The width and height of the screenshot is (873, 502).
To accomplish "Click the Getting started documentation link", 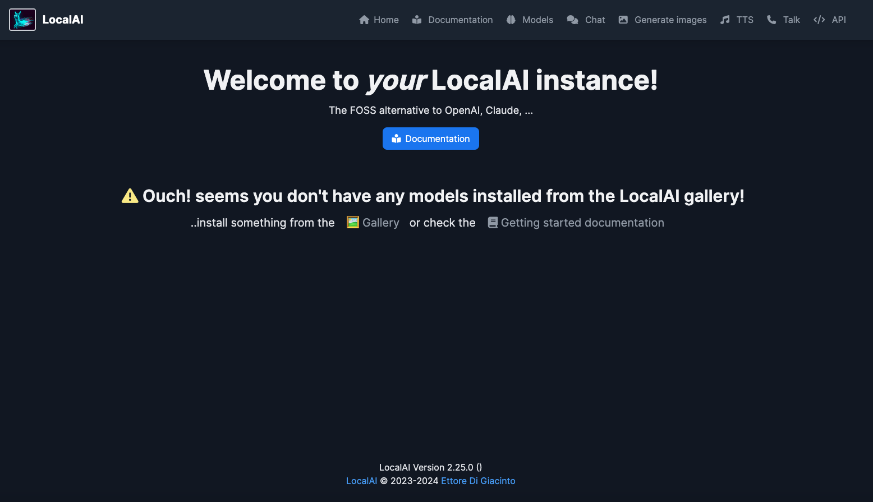I will (x=582, y=222).
